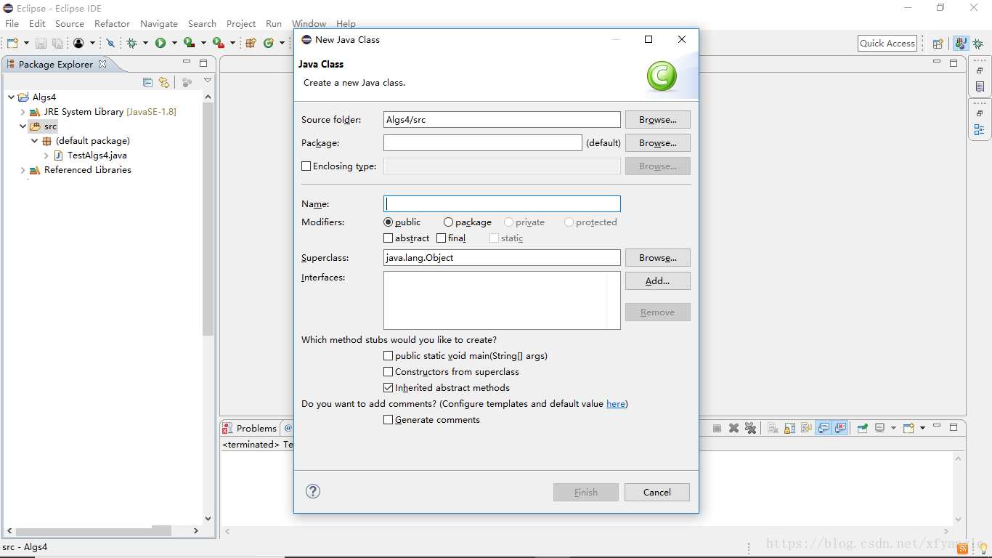Click the Pin Console icon

click(x=862, y=428)
